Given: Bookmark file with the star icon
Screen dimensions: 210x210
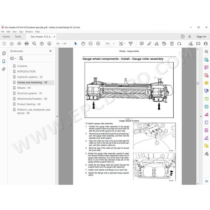Looking at the screenshot, I should tap(12, 43).
